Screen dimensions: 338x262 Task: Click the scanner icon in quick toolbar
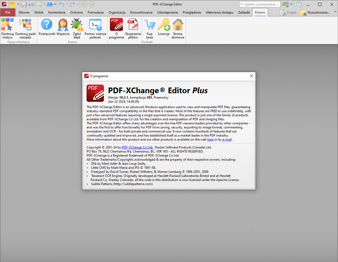click(50, 4)
